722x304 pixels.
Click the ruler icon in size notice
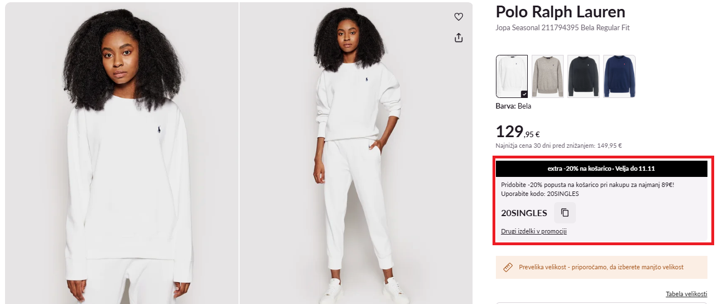tap(508, 268)
